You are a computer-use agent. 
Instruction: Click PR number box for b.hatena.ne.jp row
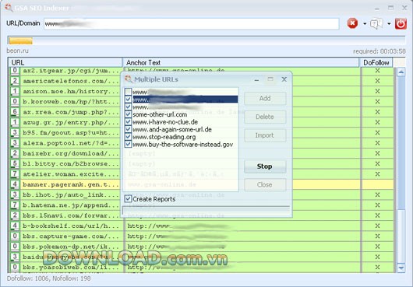[x=15, y=205]
